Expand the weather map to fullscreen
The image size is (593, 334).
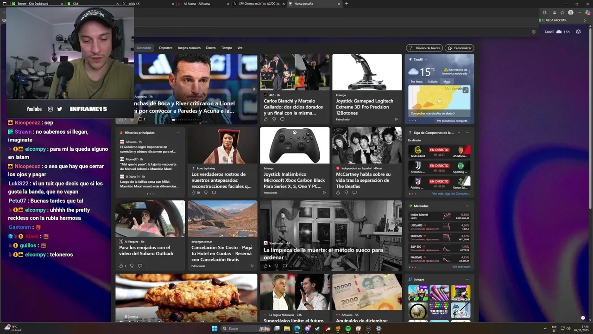(x=466, y=90)
